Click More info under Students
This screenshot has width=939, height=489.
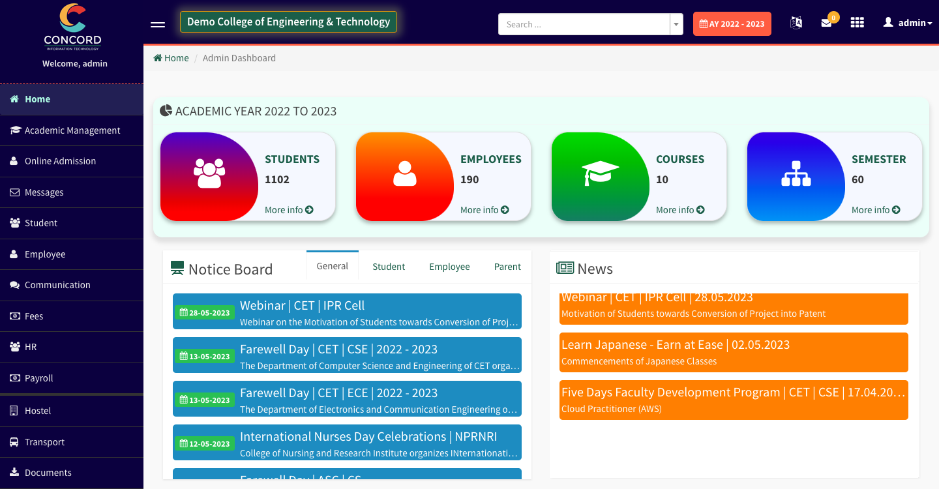(289, 210)
